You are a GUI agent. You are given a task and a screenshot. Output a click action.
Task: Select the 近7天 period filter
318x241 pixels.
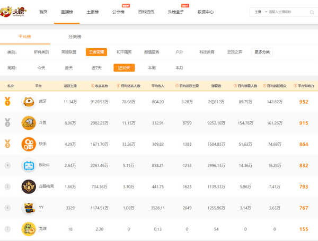(x=96, y=68)
